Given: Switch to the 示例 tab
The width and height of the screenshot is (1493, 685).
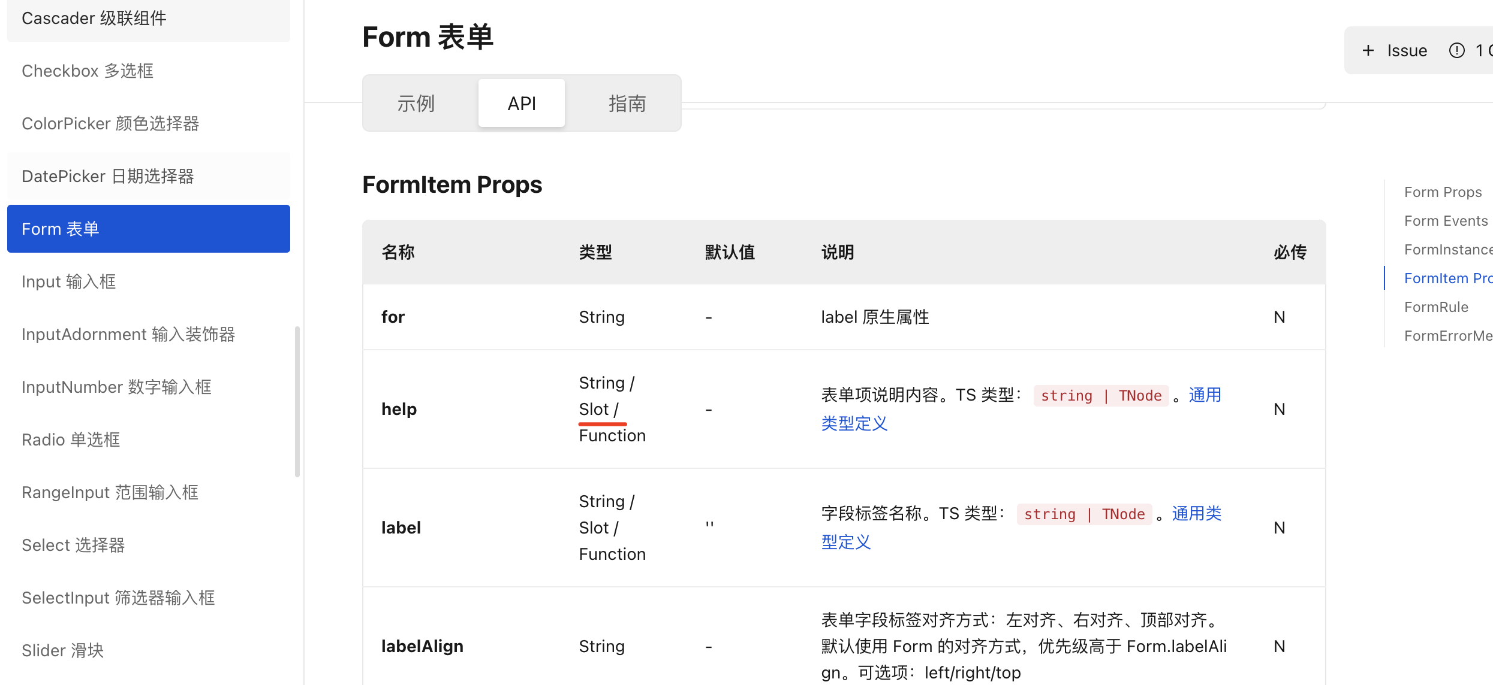Looking at the screenshot, I should click(416, 104).
